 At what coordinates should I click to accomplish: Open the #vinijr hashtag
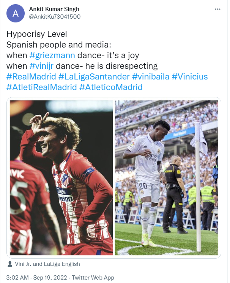[41, 66]
